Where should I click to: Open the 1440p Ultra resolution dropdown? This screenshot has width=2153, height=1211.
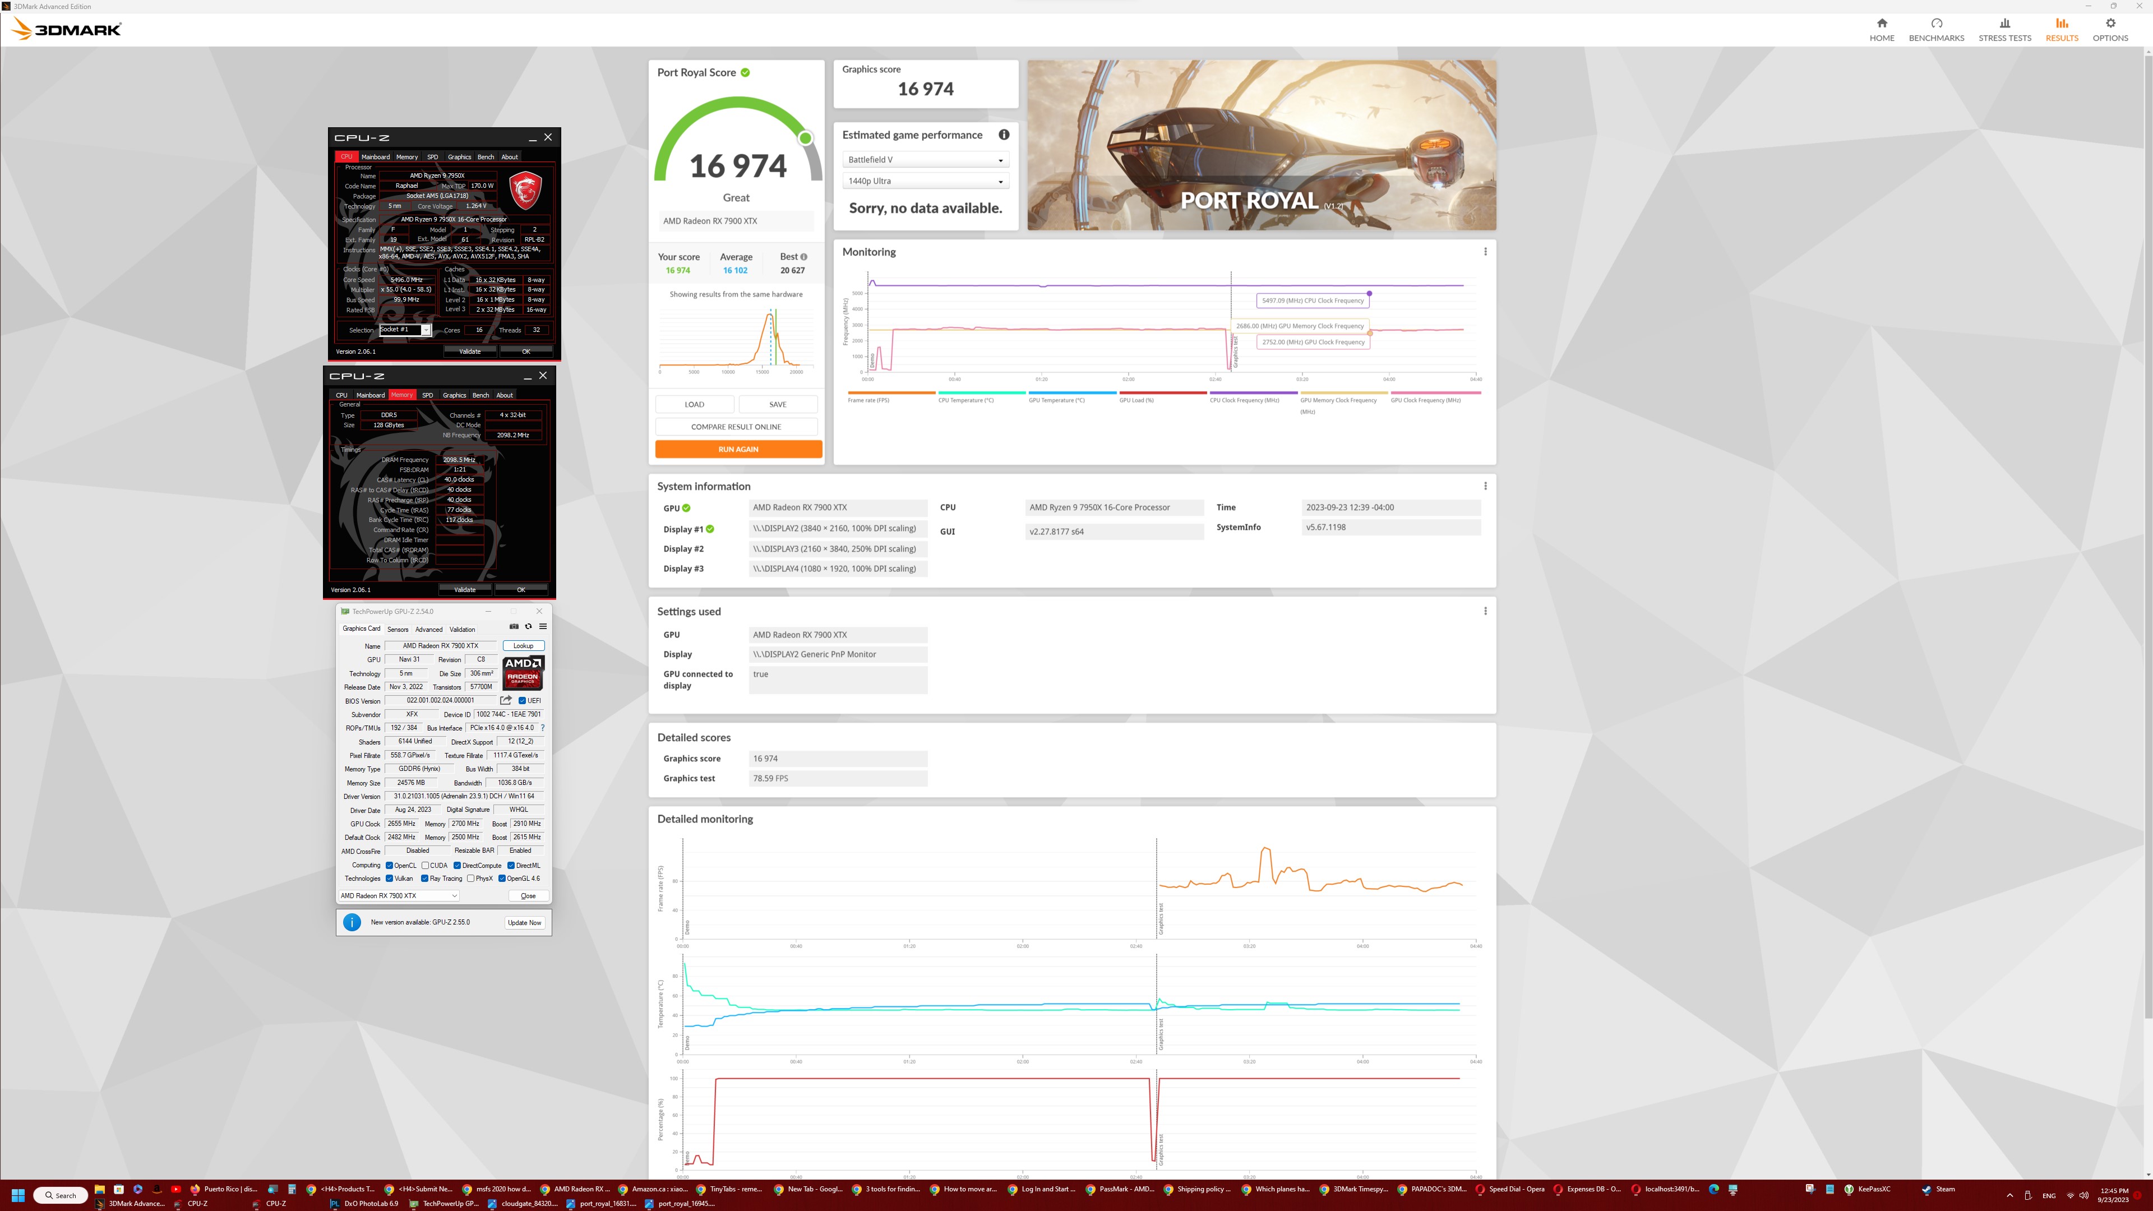click(x=925, y=181)
